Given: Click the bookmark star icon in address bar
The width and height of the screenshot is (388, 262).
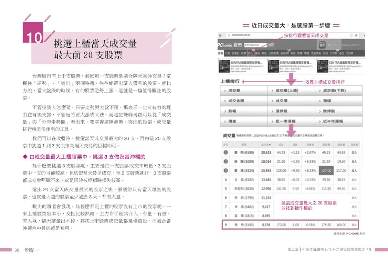Looking at the screenshot, I should pos(356,35).
